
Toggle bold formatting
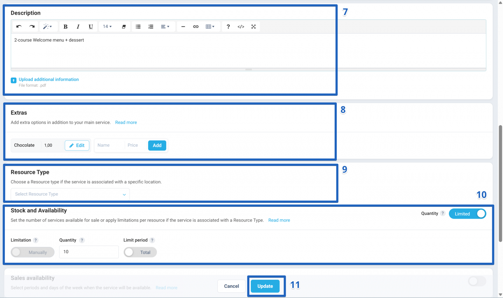click(x=65, y=27)
